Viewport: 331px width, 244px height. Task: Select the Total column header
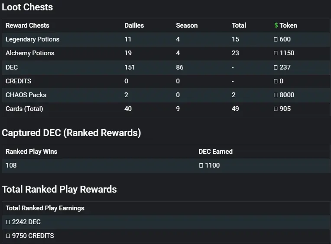click(x=239, y=25)
